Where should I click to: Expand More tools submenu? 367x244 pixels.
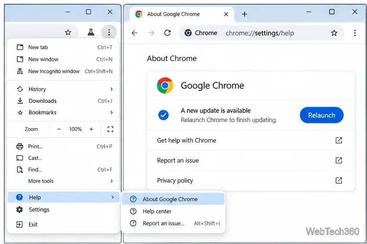pyautogui.click(x=64, y=181)
